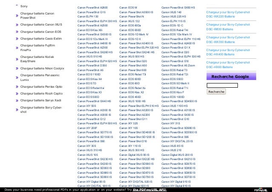Screen dimensions: 272x192
Task: Click arrow bullet beside Chargeur batterie Ricoh Caplio
Action: pos(17,94)
